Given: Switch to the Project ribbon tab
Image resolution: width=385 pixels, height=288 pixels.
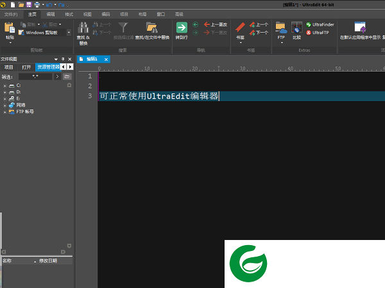Looking at the screenshot, I should pyautogui.click(x=124, y=15).
